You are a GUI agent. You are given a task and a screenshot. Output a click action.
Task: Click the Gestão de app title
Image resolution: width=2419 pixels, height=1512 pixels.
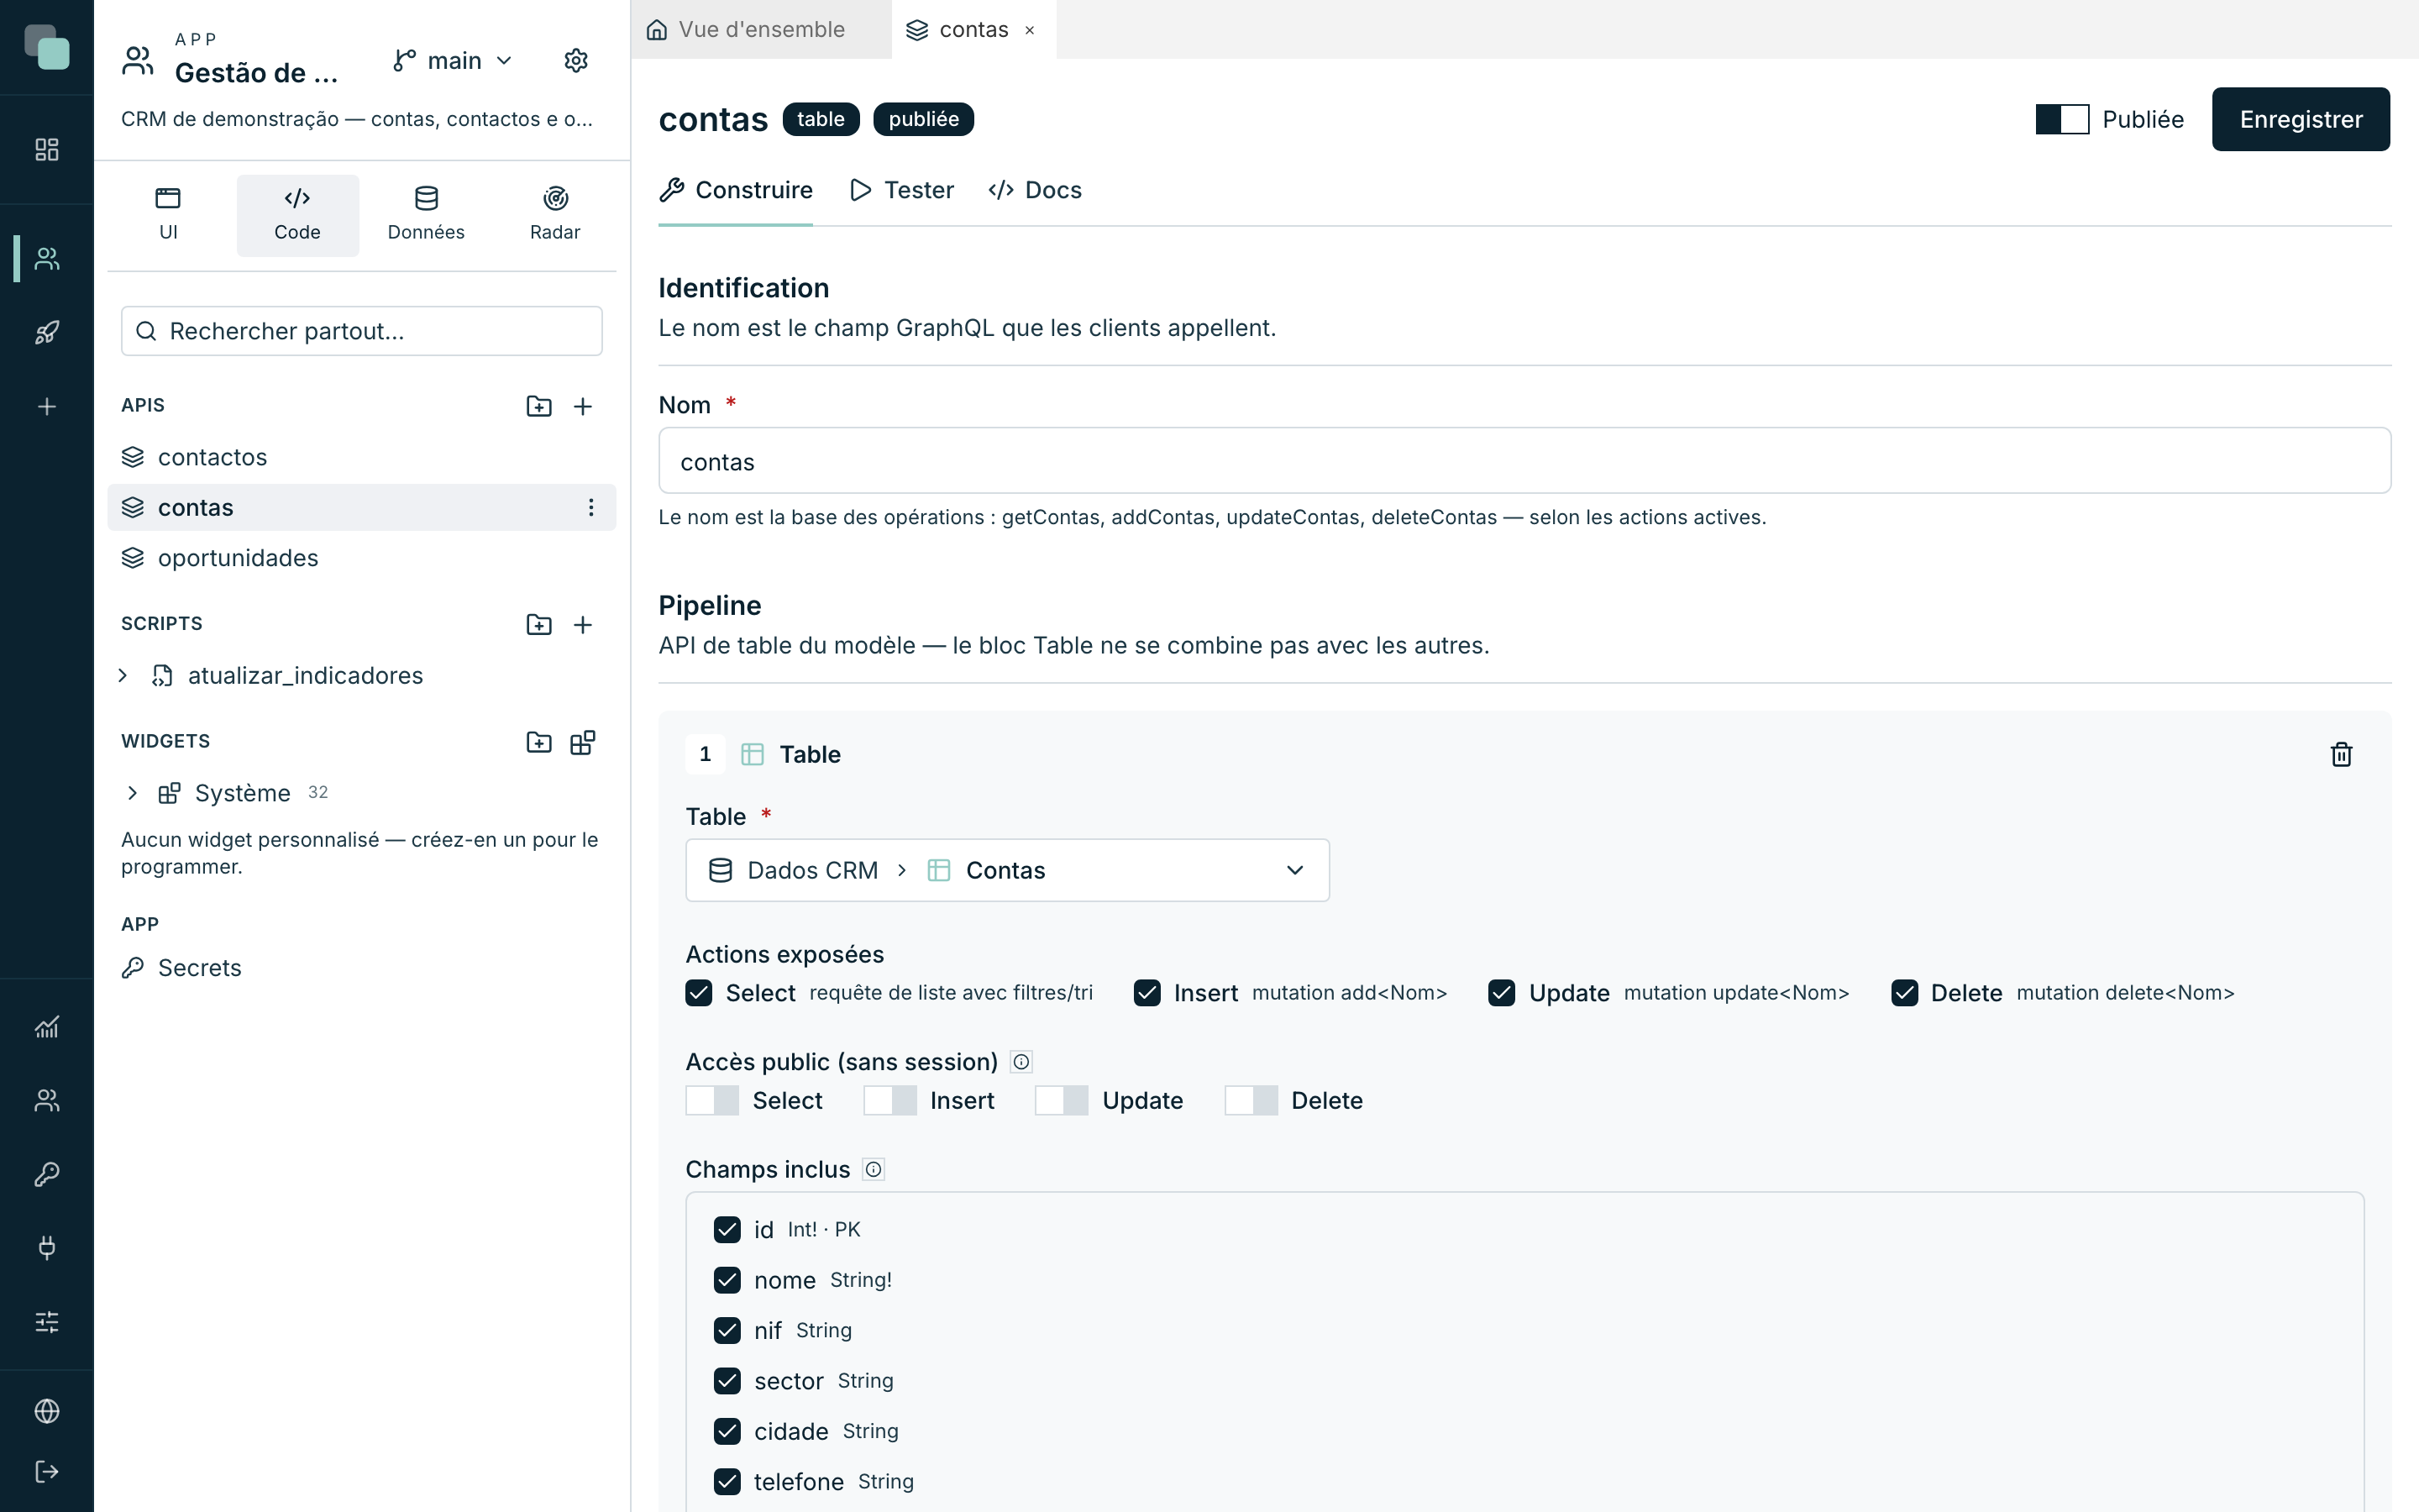click(257, 73)
